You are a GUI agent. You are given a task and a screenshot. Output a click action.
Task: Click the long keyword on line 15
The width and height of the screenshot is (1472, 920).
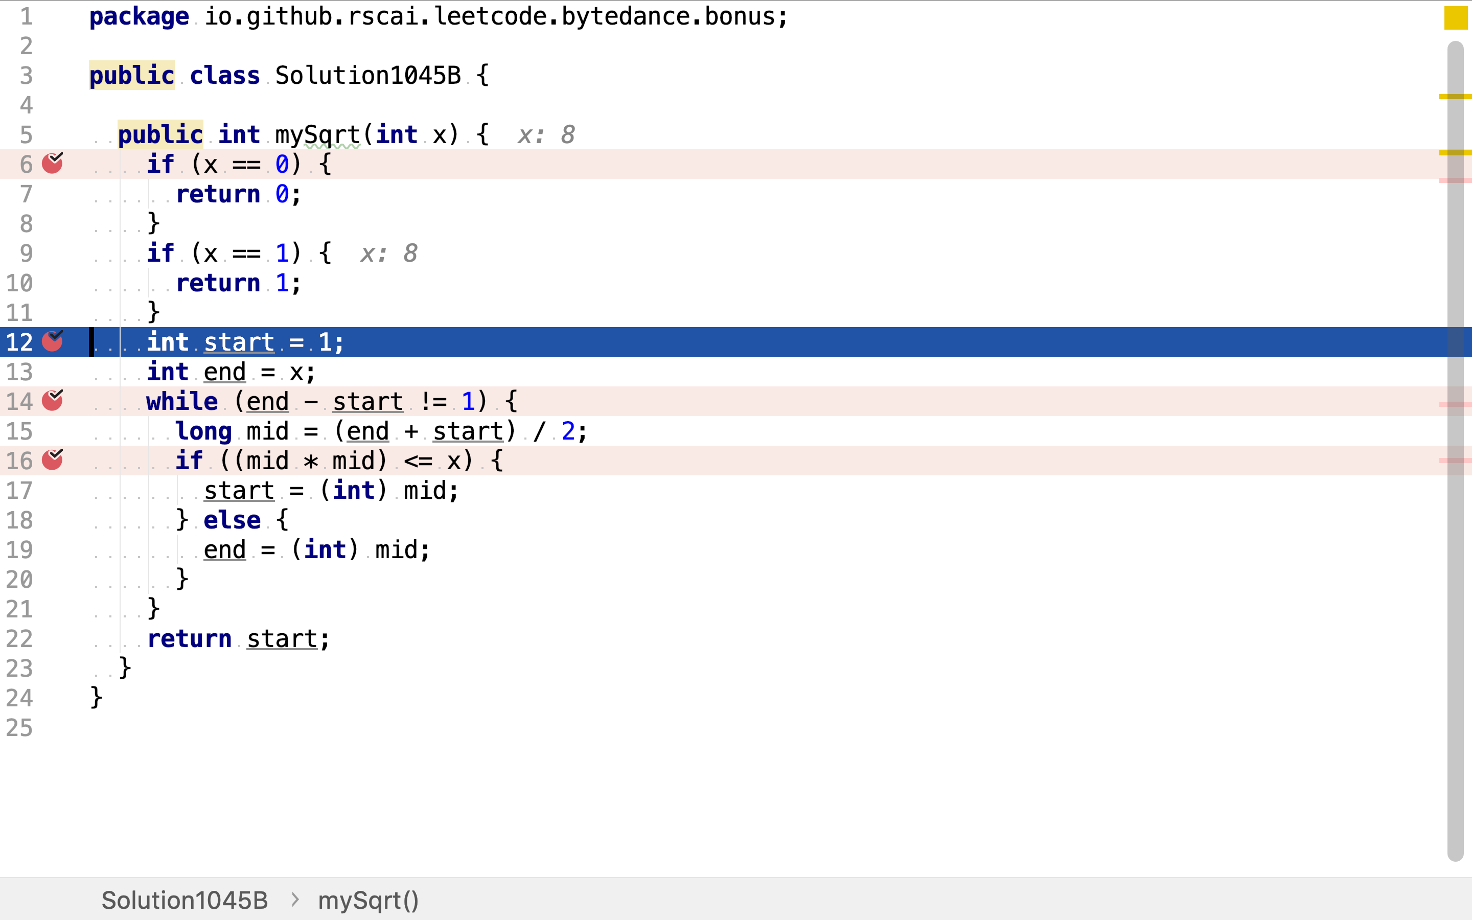tap(203, 431)
